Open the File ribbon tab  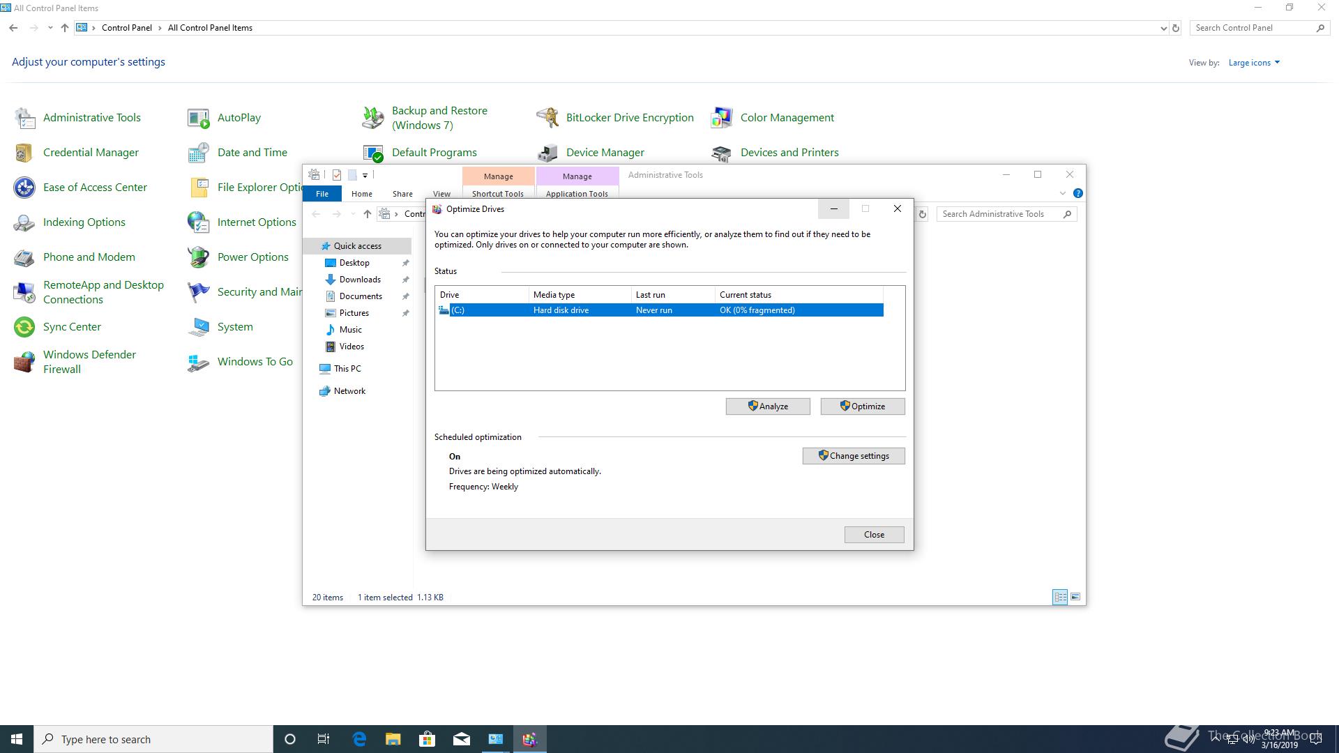coord(321,194)
